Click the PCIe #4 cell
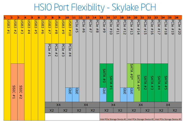 pos(69,66)
